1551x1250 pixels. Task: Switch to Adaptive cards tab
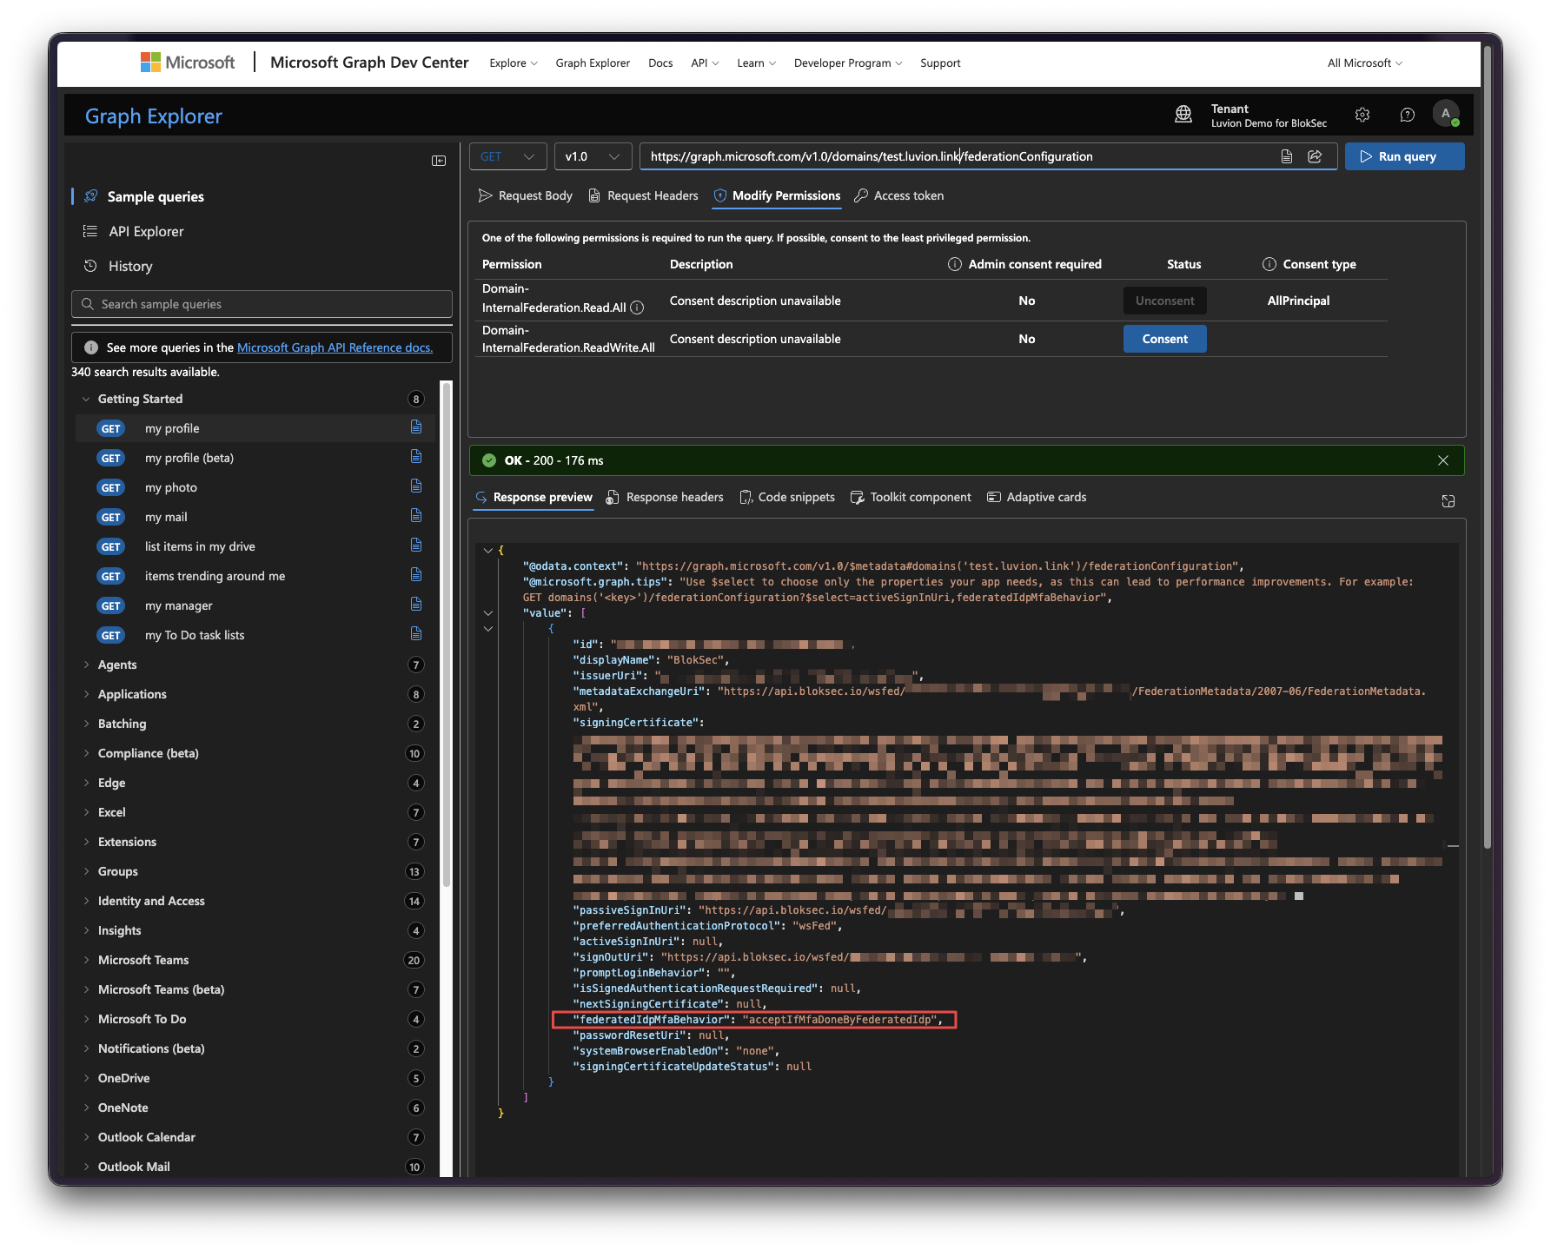[x=1037, y=497]
